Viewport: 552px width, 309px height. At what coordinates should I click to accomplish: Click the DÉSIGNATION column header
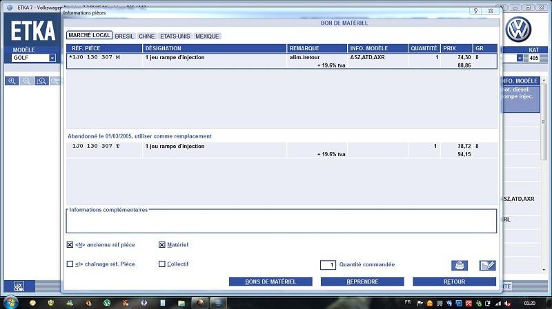pos(215,48)
